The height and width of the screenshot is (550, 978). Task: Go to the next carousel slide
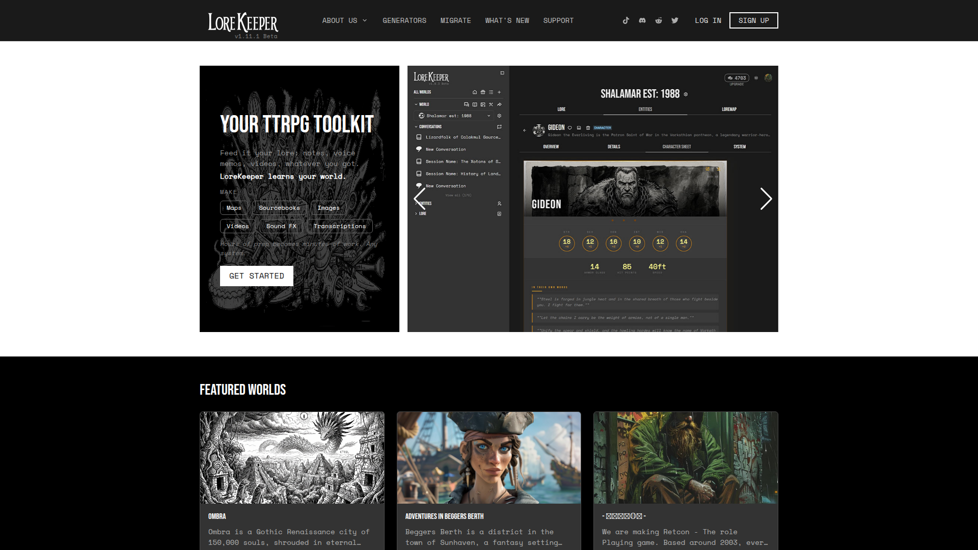coord(766,199)
